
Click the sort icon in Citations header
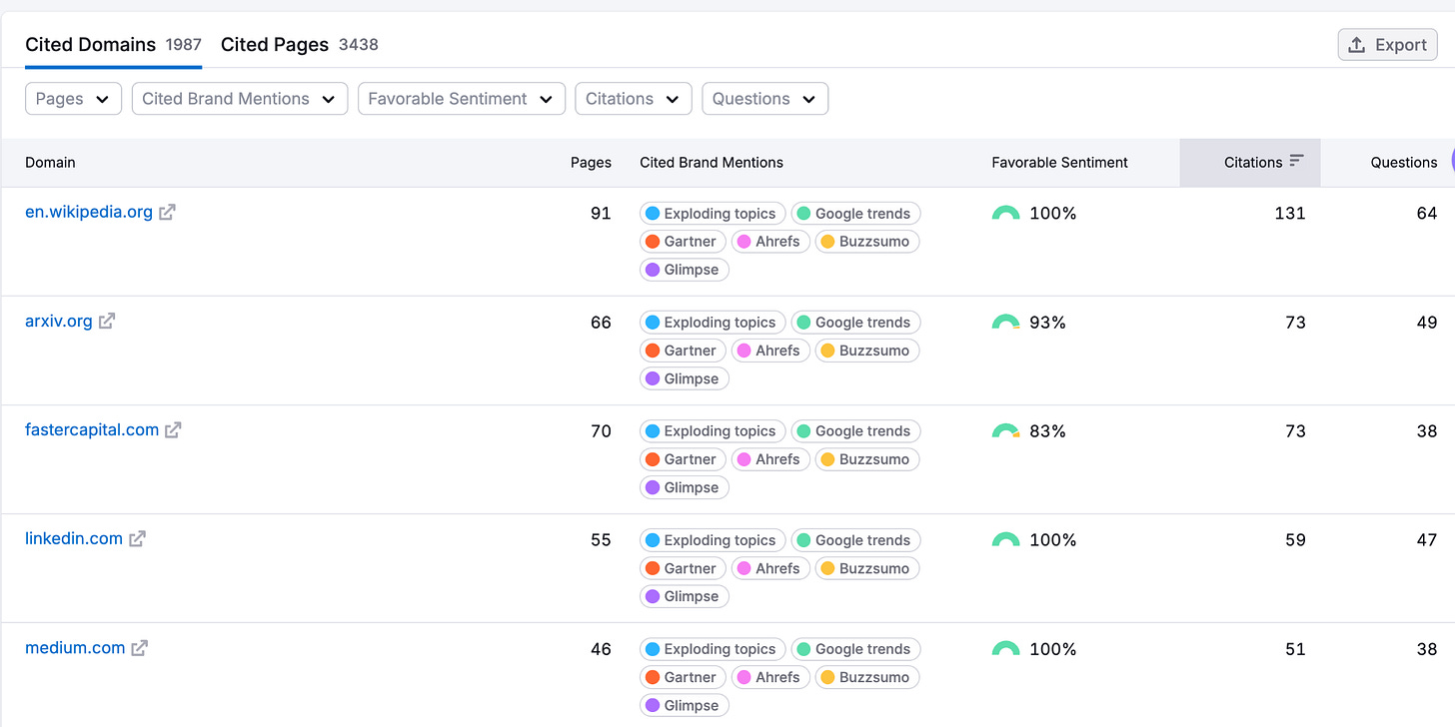pos(1296,161)
